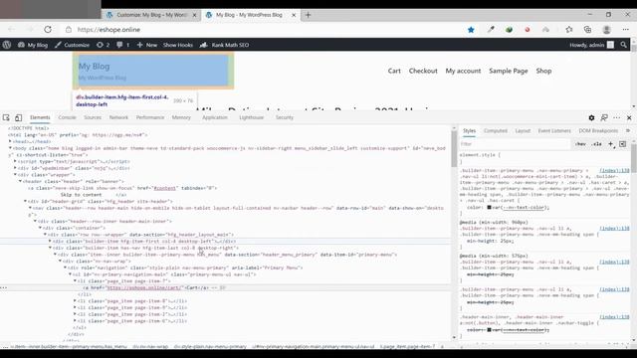Open the Network tab
This screenshot has height=358, width=637.
pyautogui.click(x=118, y=117)
